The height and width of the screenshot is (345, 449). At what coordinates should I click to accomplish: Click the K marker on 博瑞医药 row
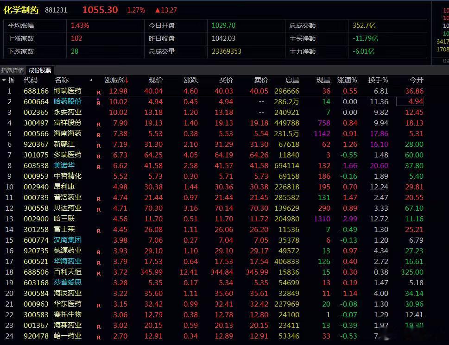(99, 93)
